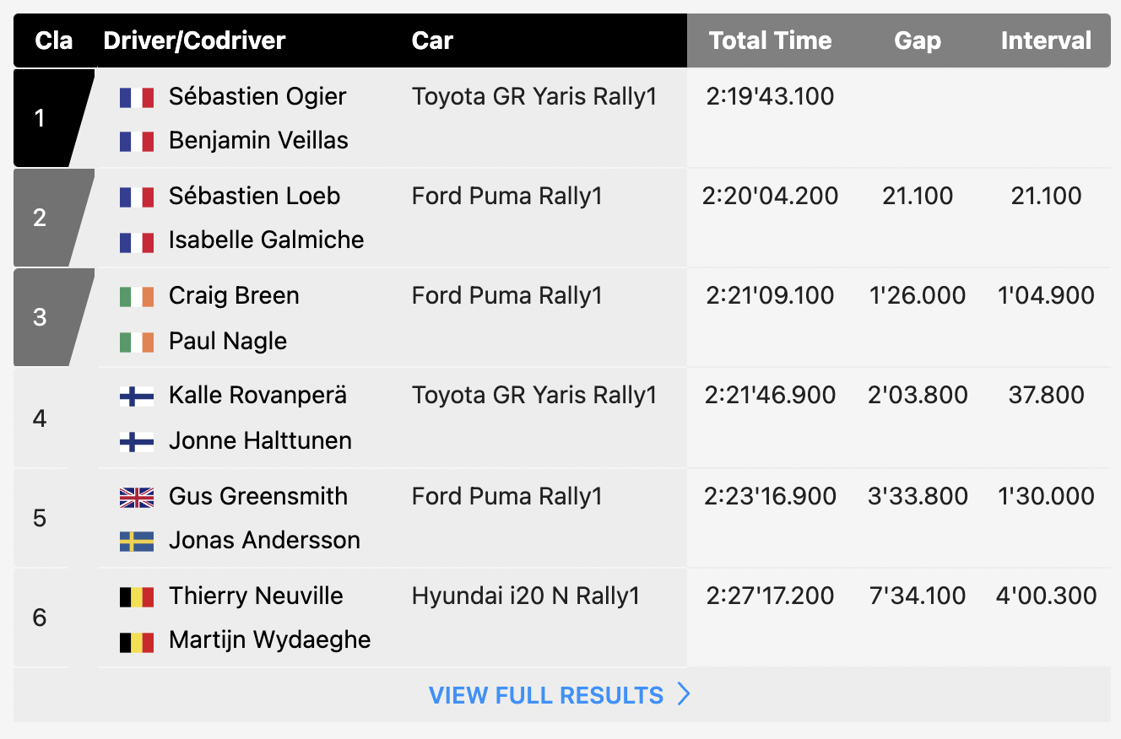Click codriver name Martijn Wydaeghe
The width and height of the screenshot is (1121, 739).
pos(269,640)
